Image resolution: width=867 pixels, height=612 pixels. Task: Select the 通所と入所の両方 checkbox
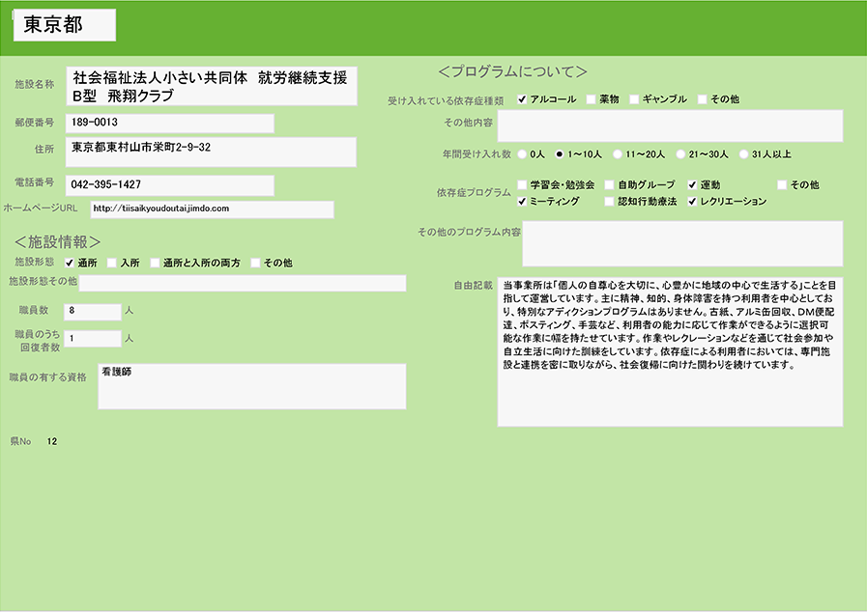tap(155, 263)
